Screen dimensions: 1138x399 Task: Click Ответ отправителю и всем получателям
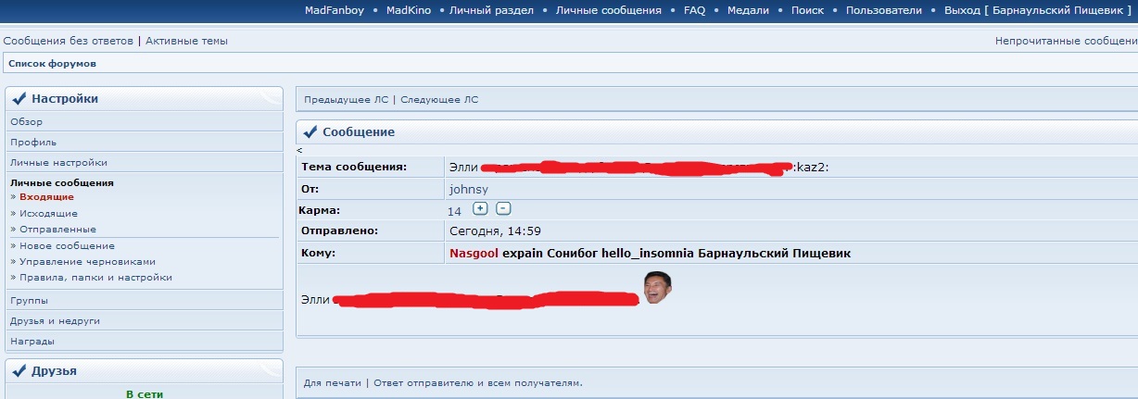(x=478, y=383)
